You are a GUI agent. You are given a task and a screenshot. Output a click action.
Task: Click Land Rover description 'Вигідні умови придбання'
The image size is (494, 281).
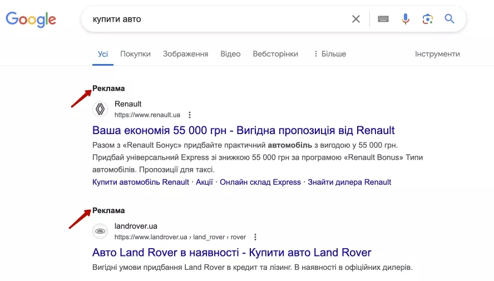253,268
